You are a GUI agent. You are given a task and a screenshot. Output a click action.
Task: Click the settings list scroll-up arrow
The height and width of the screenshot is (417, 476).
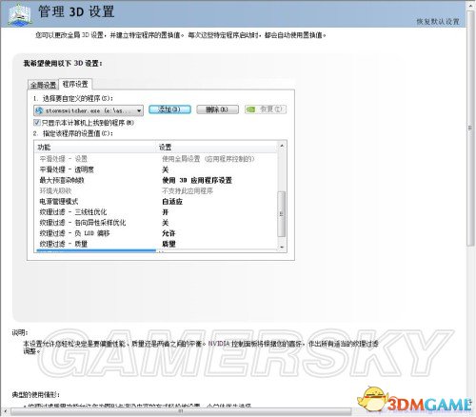click(282, 146)
